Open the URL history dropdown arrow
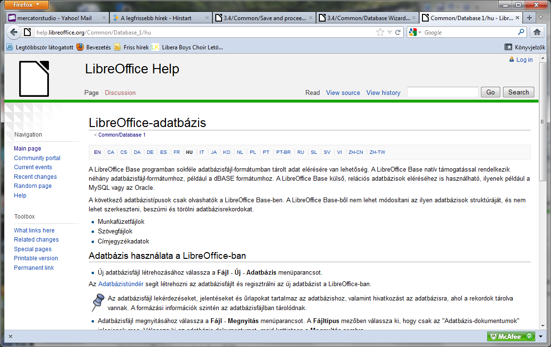Image resolution: width=551 pixels, height=347 pixels. 389,32
